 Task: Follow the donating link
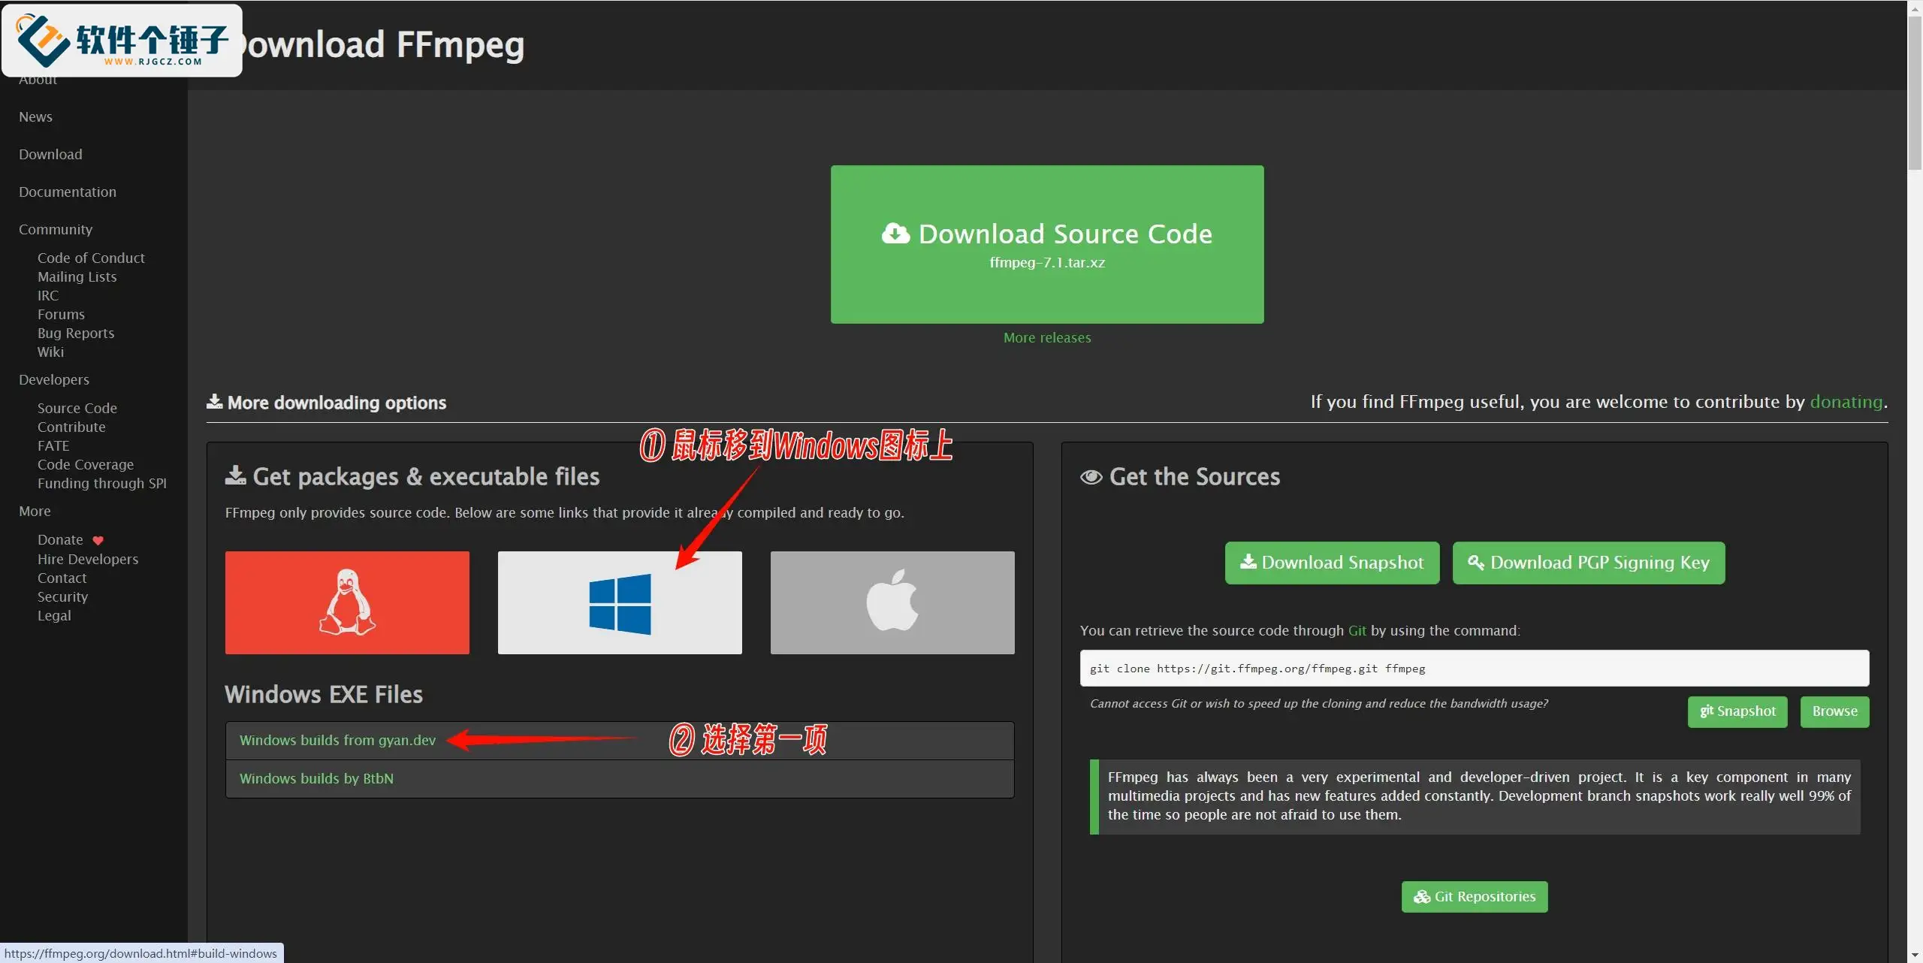(x=1846, y=402)
